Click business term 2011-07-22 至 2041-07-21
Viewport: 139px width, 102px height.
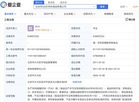[106, 69]
